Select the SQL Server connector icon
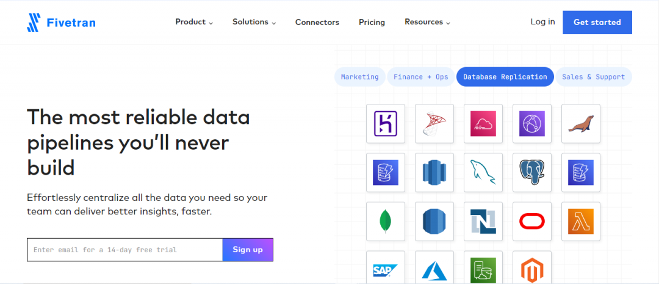Screen dimensions: 659x284 pos(434,123)
